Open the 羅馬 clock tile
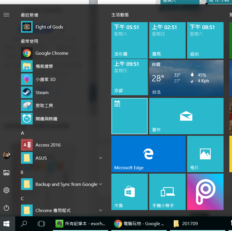 pos(167,40)
